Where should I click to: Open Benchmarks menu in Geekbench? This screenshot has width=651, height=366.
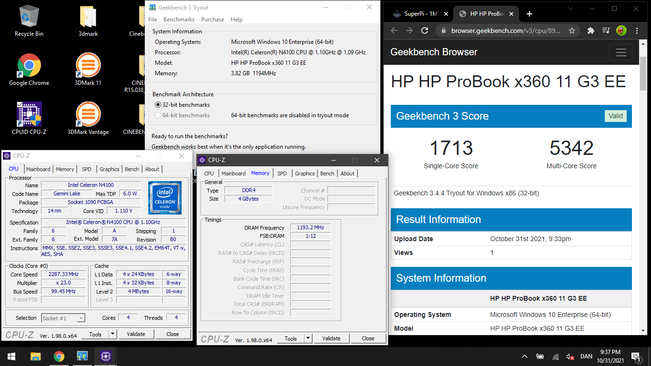point(179,20)
